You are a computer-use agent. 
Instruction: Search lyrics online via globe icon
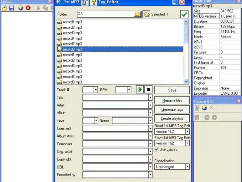coord(21,8)
